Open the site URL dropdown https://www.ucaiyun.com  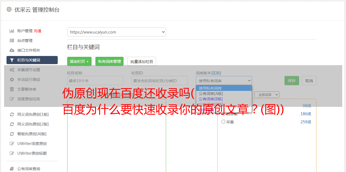click(117, 32)
